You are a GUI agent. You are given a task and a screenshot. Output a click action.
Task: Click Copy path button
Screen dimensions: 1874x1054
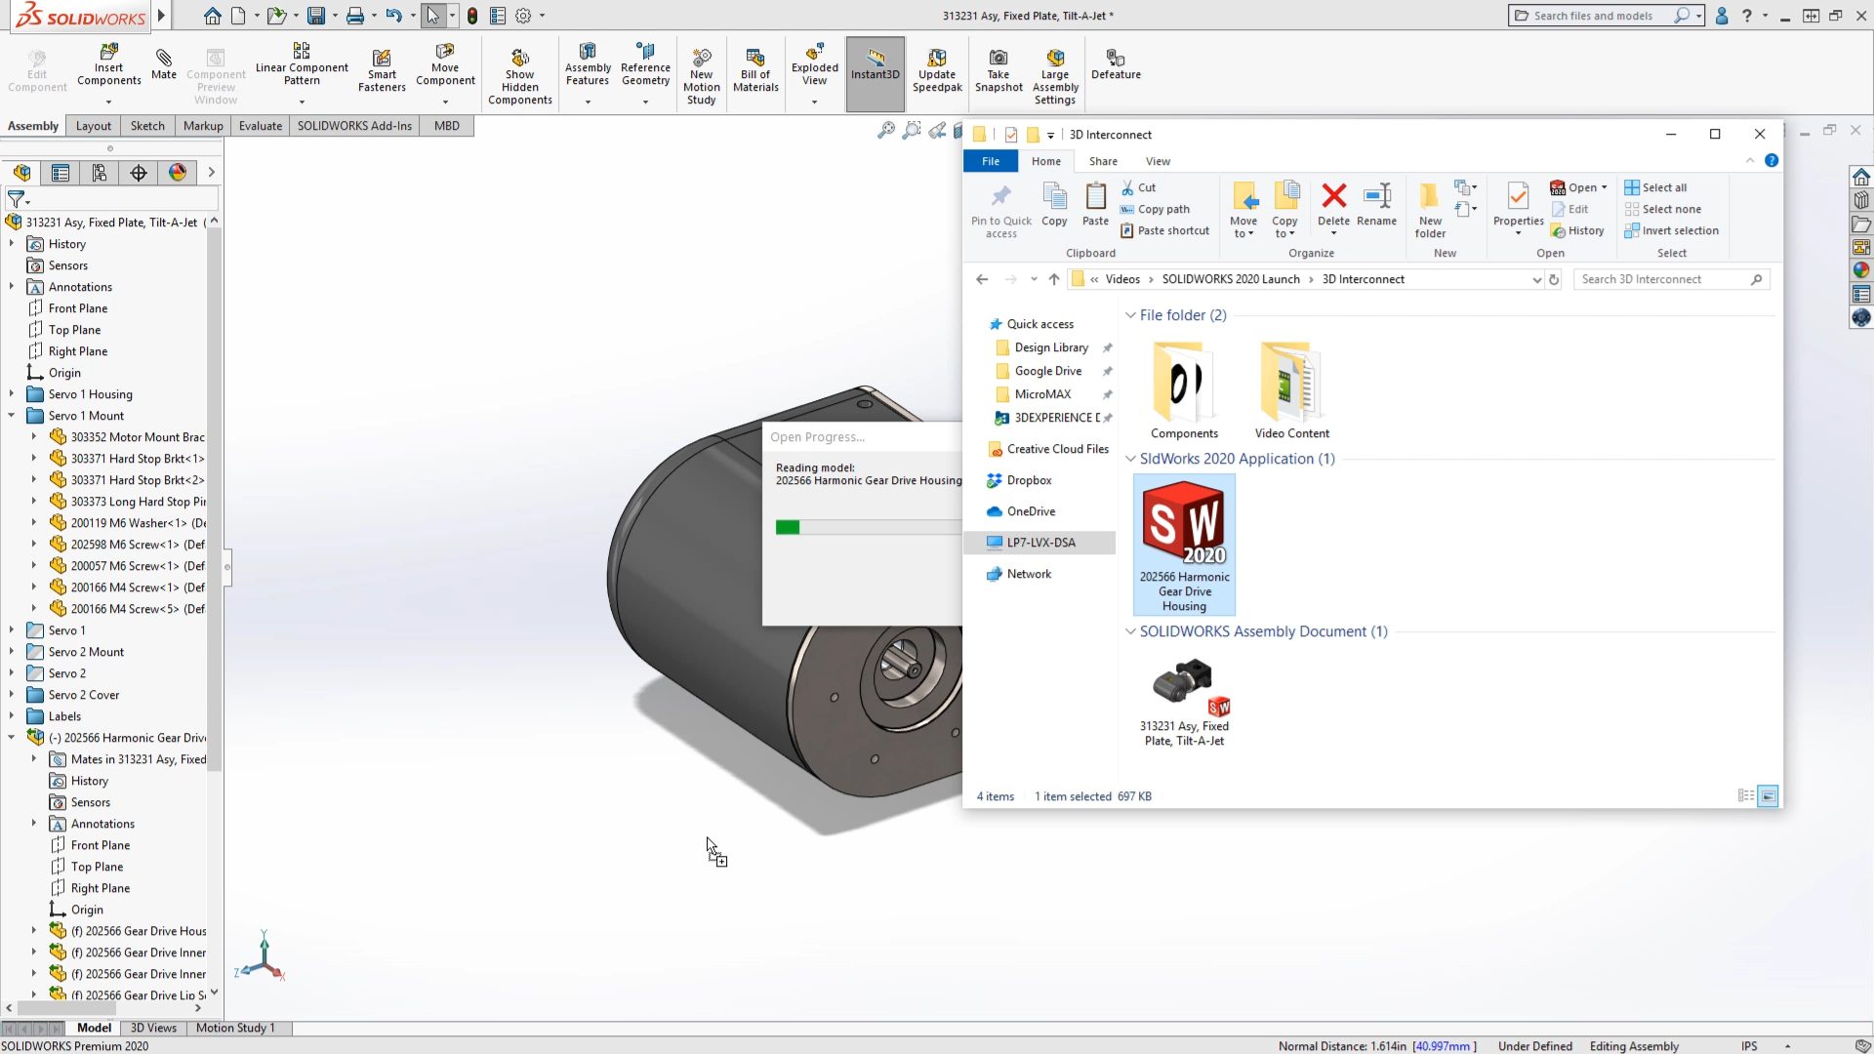pos(1155,209)
